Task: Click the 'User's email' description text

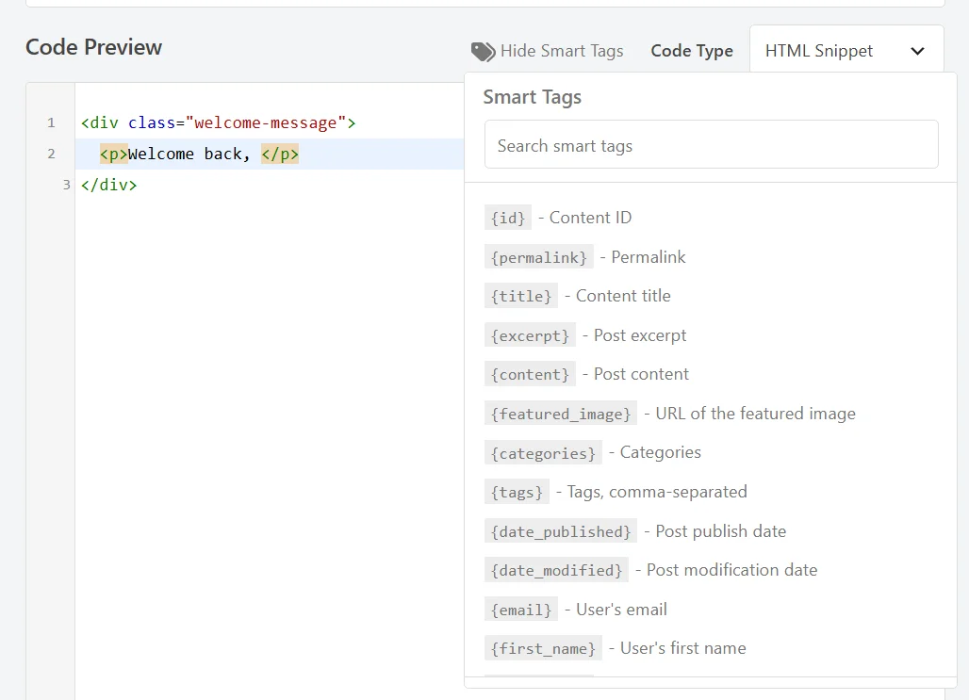Action: pyautogui.click(x=622, y=610)
